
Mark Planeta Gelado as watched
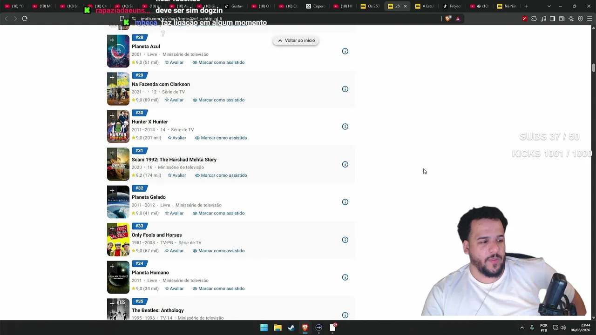[218, 213]
